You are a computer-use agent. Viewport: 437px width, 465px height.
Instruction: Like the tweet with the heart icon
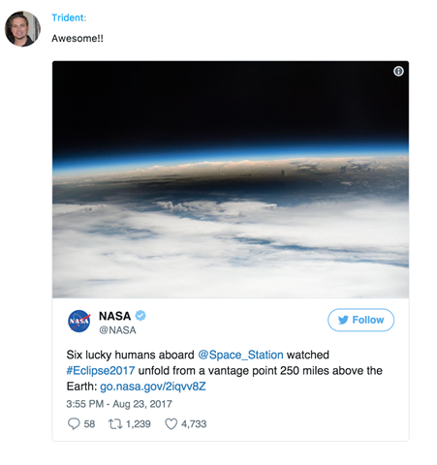click(x=172, y=423)
